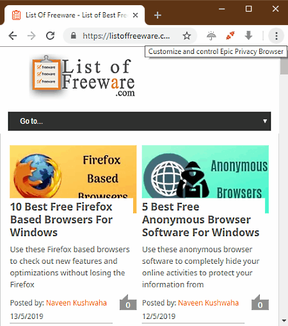Close the List Of Freeware tab

coord(135,15)
